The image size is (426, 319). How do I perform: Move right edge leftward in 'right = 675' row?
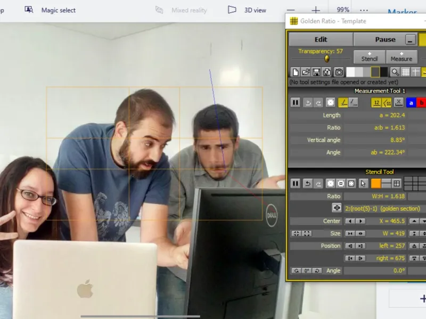click(x=350, y=258)
